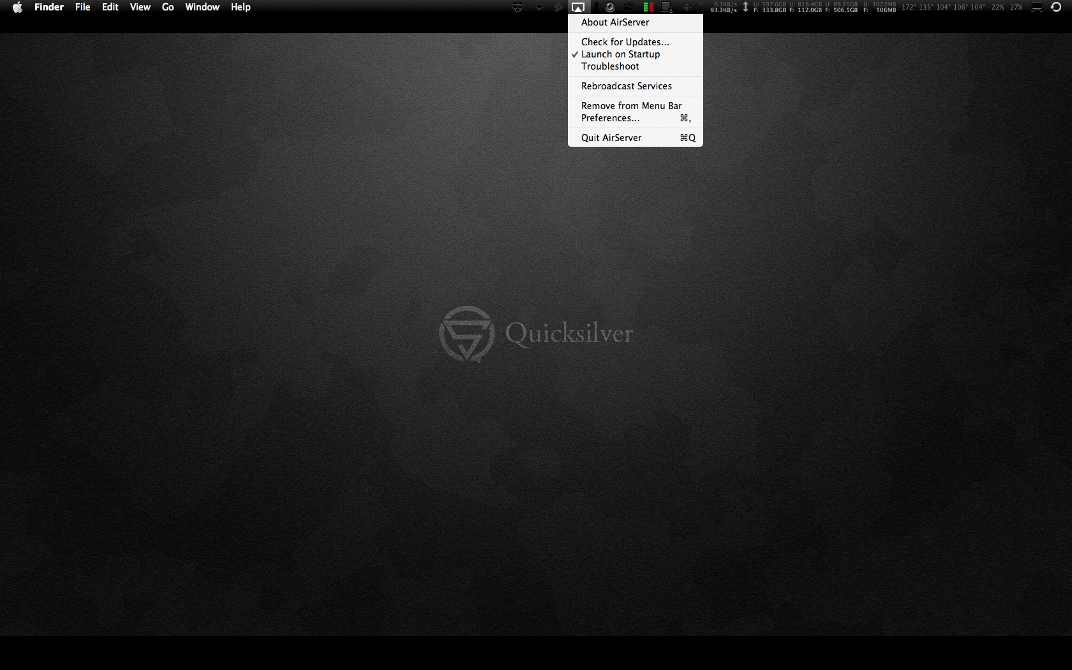Image resolution: width=1072 pixels, height=670 pixels.
Task: Open the Go menu
Action: click(x=168, y=7)
